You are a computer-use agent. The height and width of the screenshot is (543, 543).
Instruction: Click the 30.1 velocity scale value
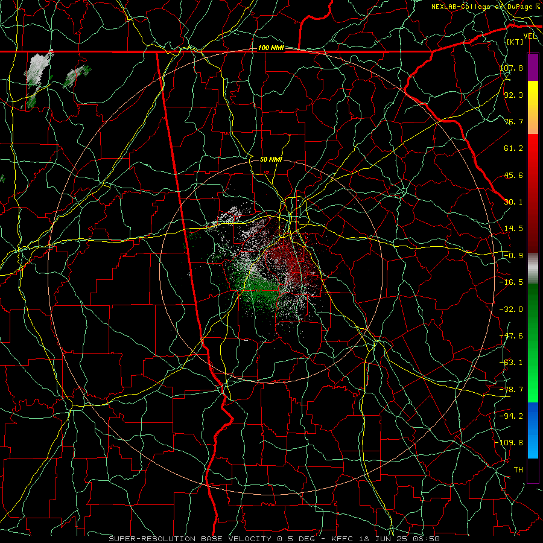click(x=513, y=202)
